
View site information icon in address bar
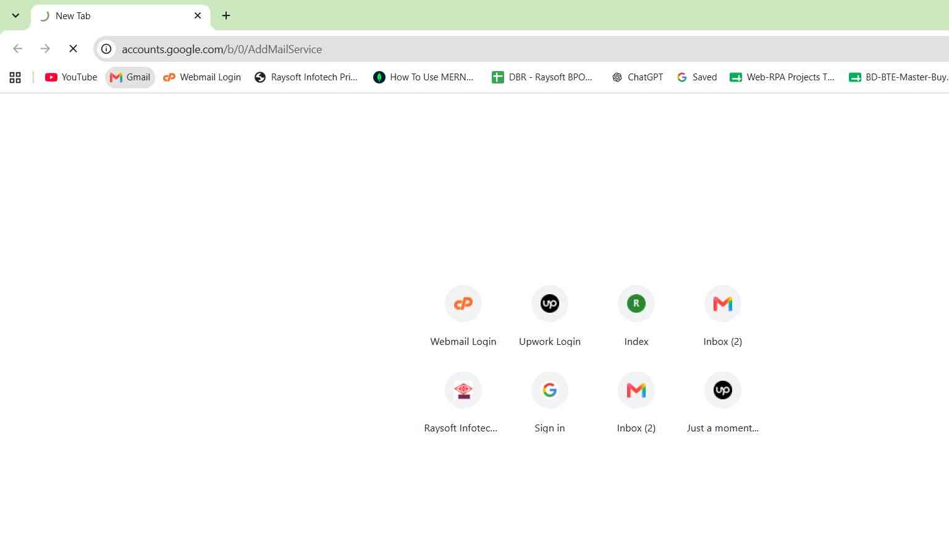(106, 49)
